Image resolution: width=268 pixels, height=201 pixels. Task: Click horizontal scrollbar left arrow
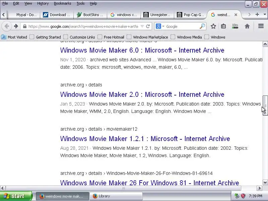tap(3, 188)
